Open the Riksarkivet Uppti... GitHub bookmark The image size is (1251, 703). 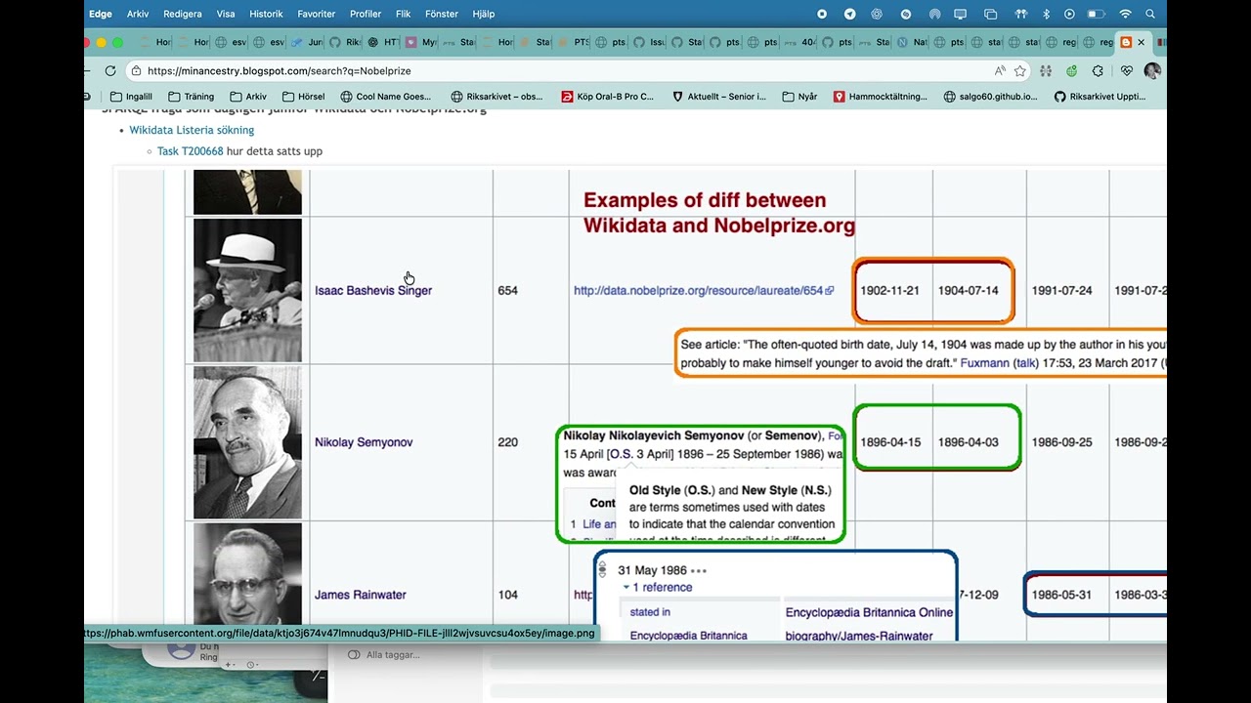tap(1100, 97)
